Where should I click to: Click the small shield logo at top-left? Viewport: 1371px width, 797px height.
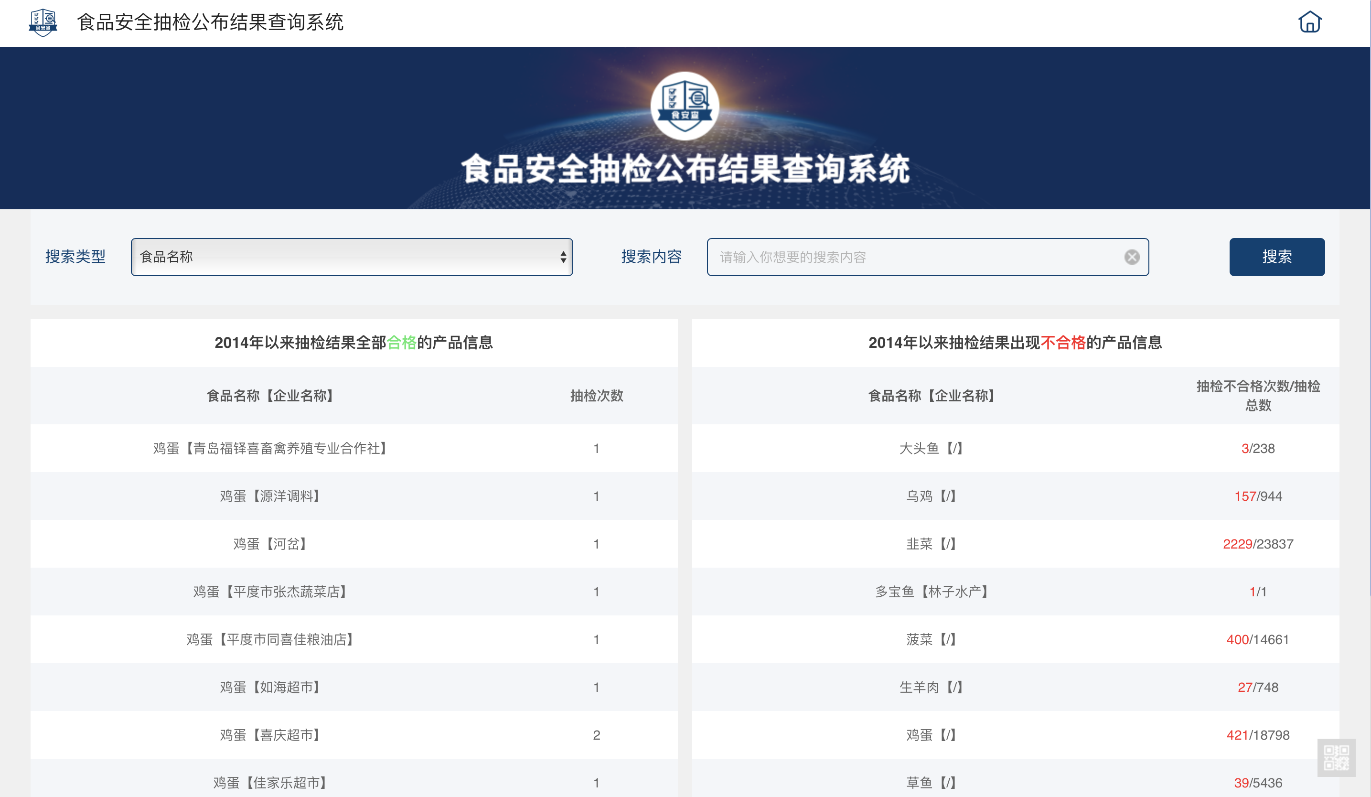pyautogui.click(x=43, y=22)
